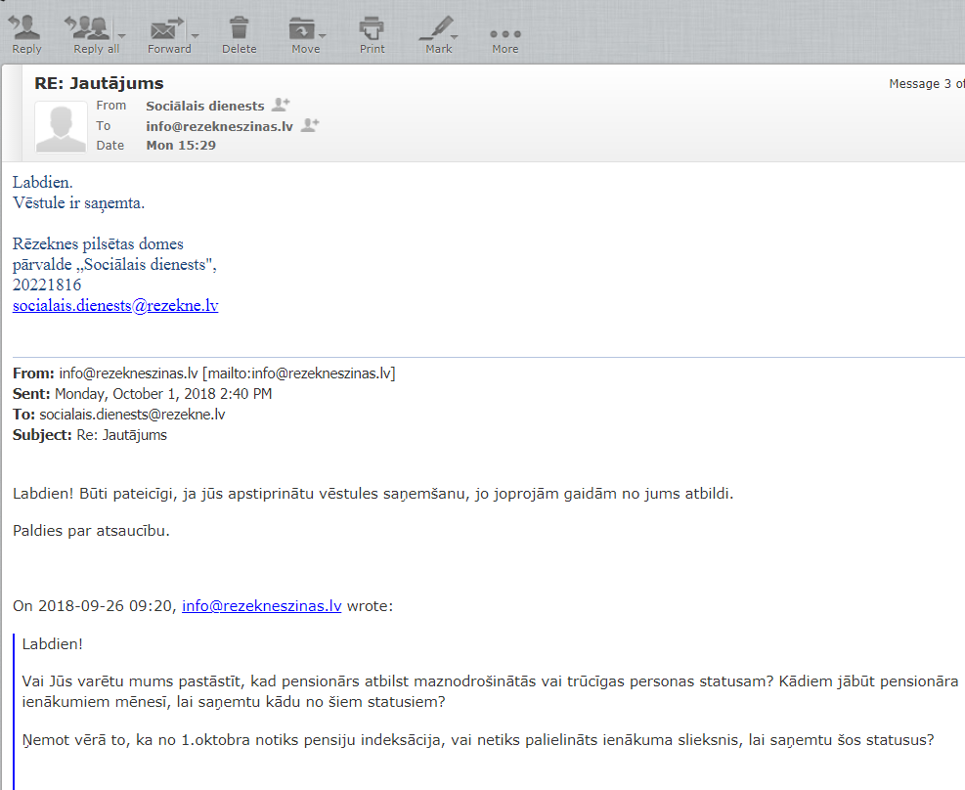Click the sender avatar placeholder photo
This screenshot has width=965, height=790.
(61, 127)
